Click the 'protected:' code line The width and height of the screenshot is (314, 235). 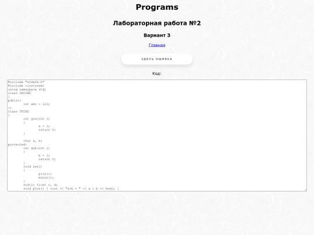coord(17,144)
